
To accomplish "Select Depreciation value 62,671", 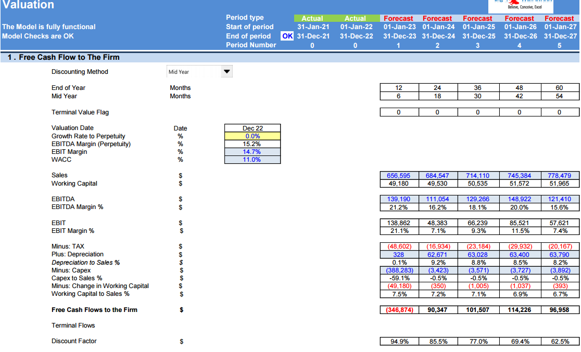I will pyautogui.click(x=438, y=255).
